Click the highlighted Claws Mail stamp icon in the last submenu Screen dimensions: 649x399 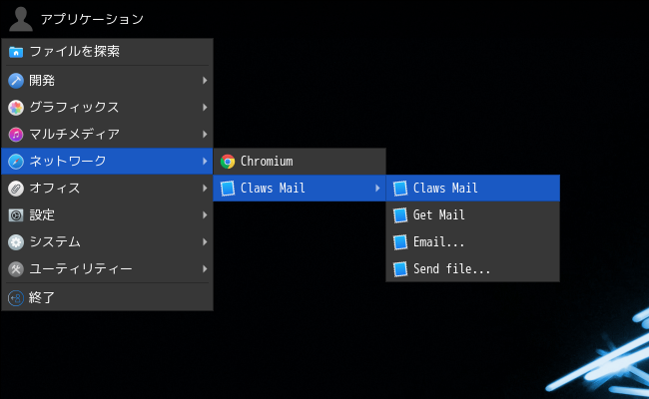400,189
